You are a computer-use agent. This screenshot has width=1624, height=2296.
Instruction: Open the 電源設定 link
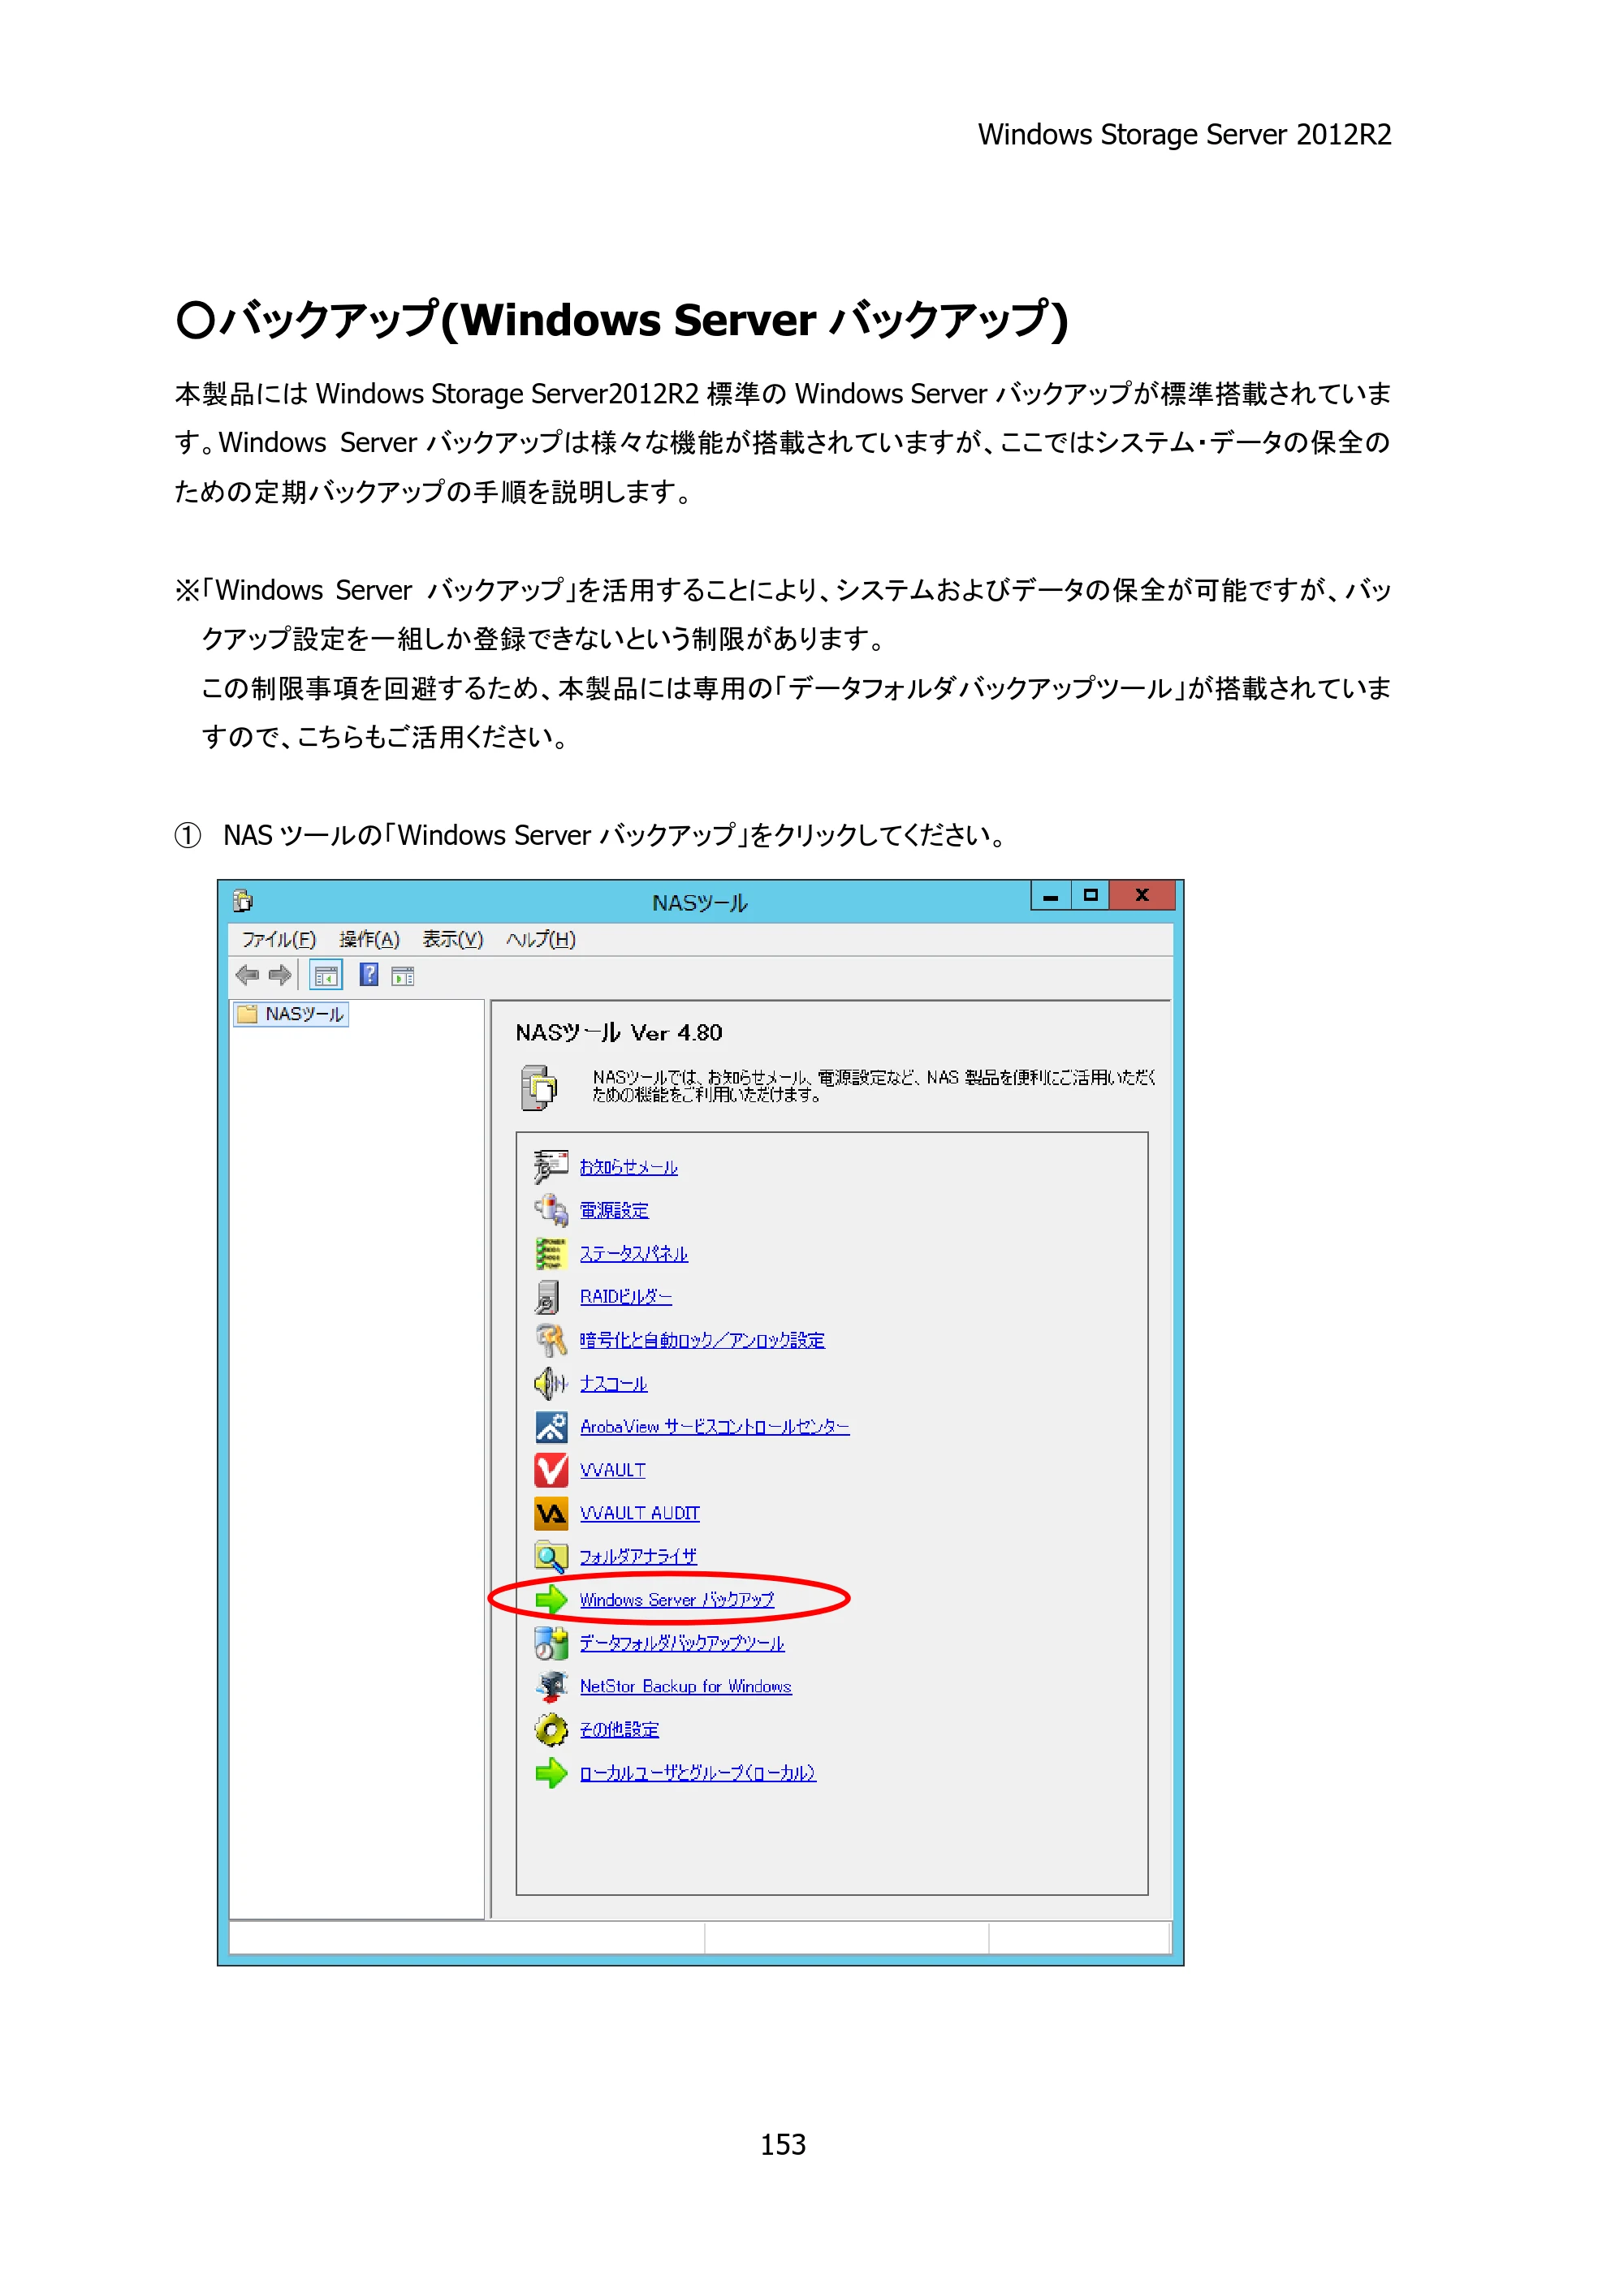tap(615, 1210)
